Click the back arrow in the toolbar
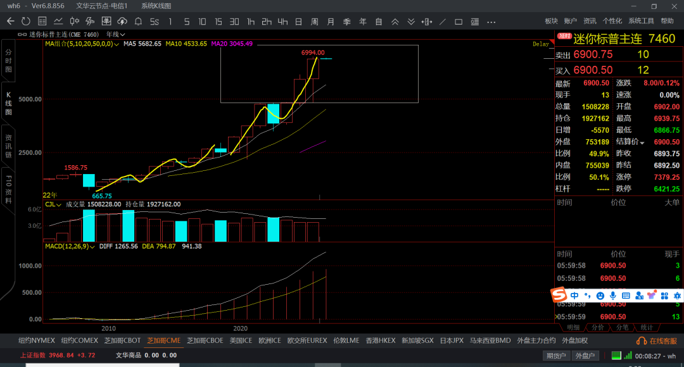The width and height of the screenshot is (684, 367). point(10,22)
